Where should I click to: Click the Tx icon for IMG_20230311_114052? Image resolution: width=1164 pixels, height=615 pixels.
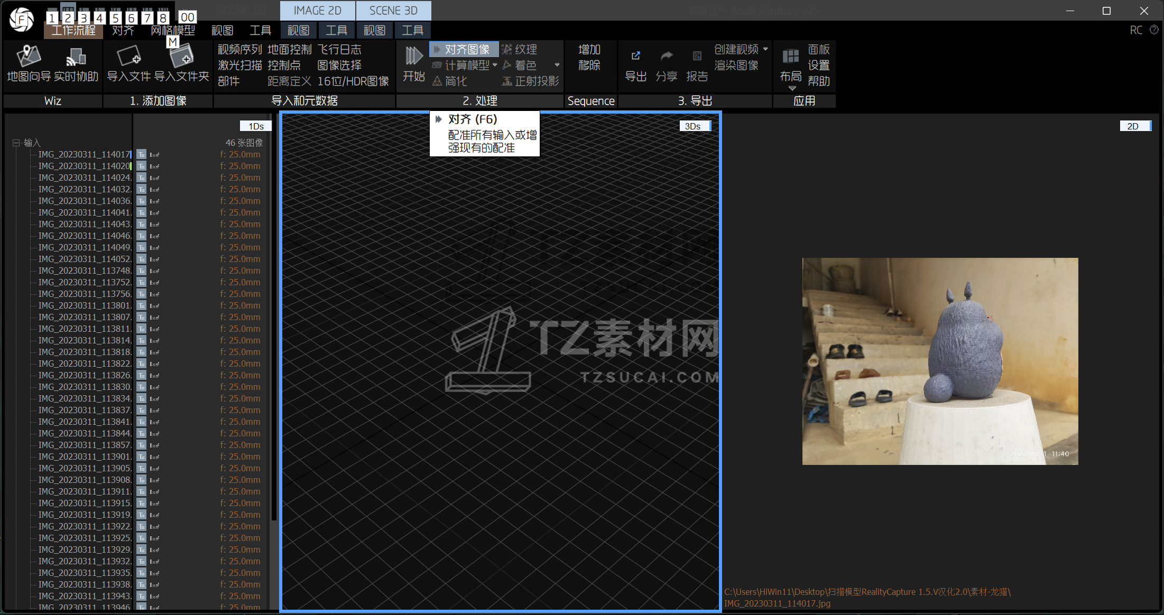click(x=141, y=259)
